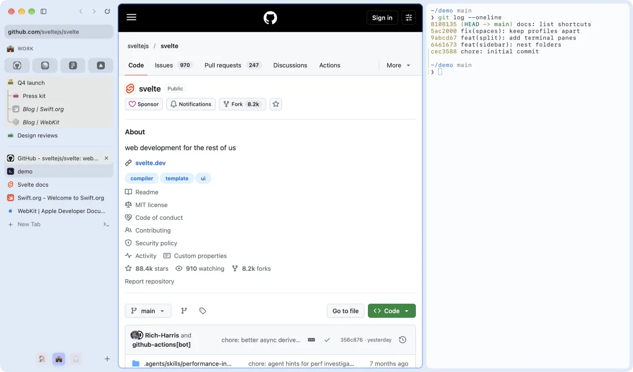Screen dimensions: 633x372
Task: Open the main branch dropdown
Action: (x=148, y=311)
